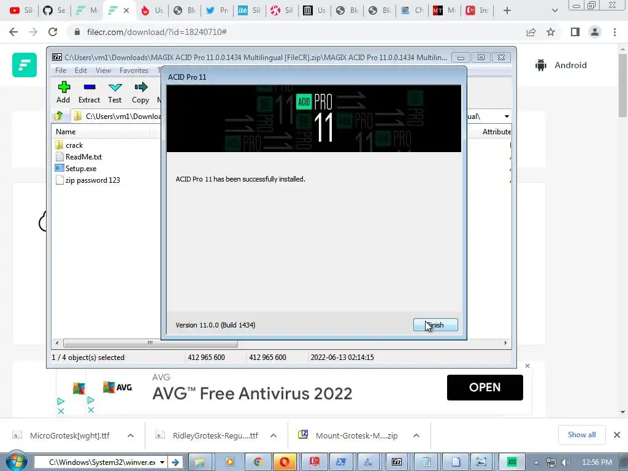
Task: Click the Add icon in 7-Zip toolbar
Action: (63, 93)
